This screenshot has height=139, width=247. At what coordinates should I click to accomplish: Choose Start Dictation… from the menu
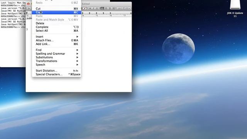click(x=56, y=71)
